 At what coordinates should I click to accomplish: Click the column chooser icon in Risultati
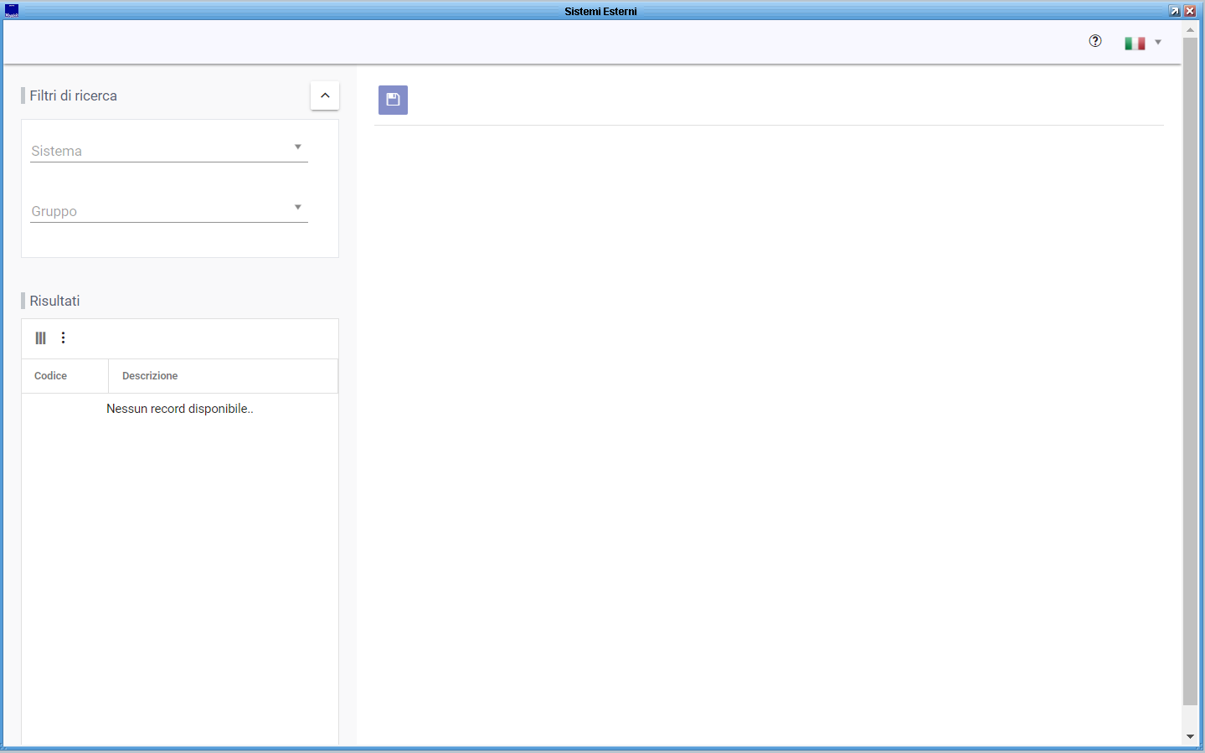(x=40, y=338)
